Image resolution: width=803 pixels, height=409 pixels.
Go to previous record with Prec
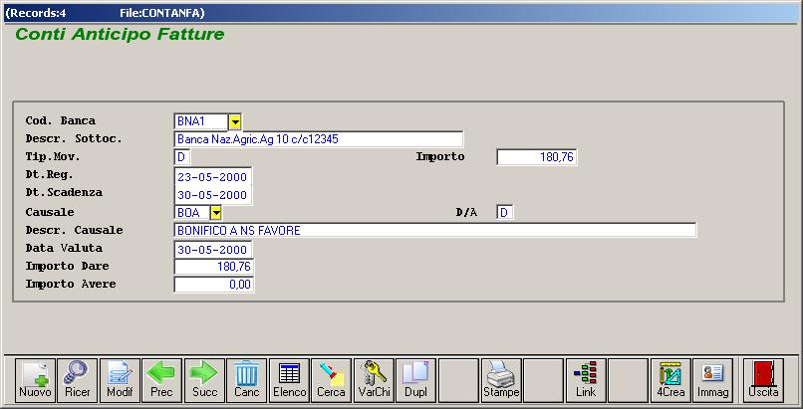161,380
